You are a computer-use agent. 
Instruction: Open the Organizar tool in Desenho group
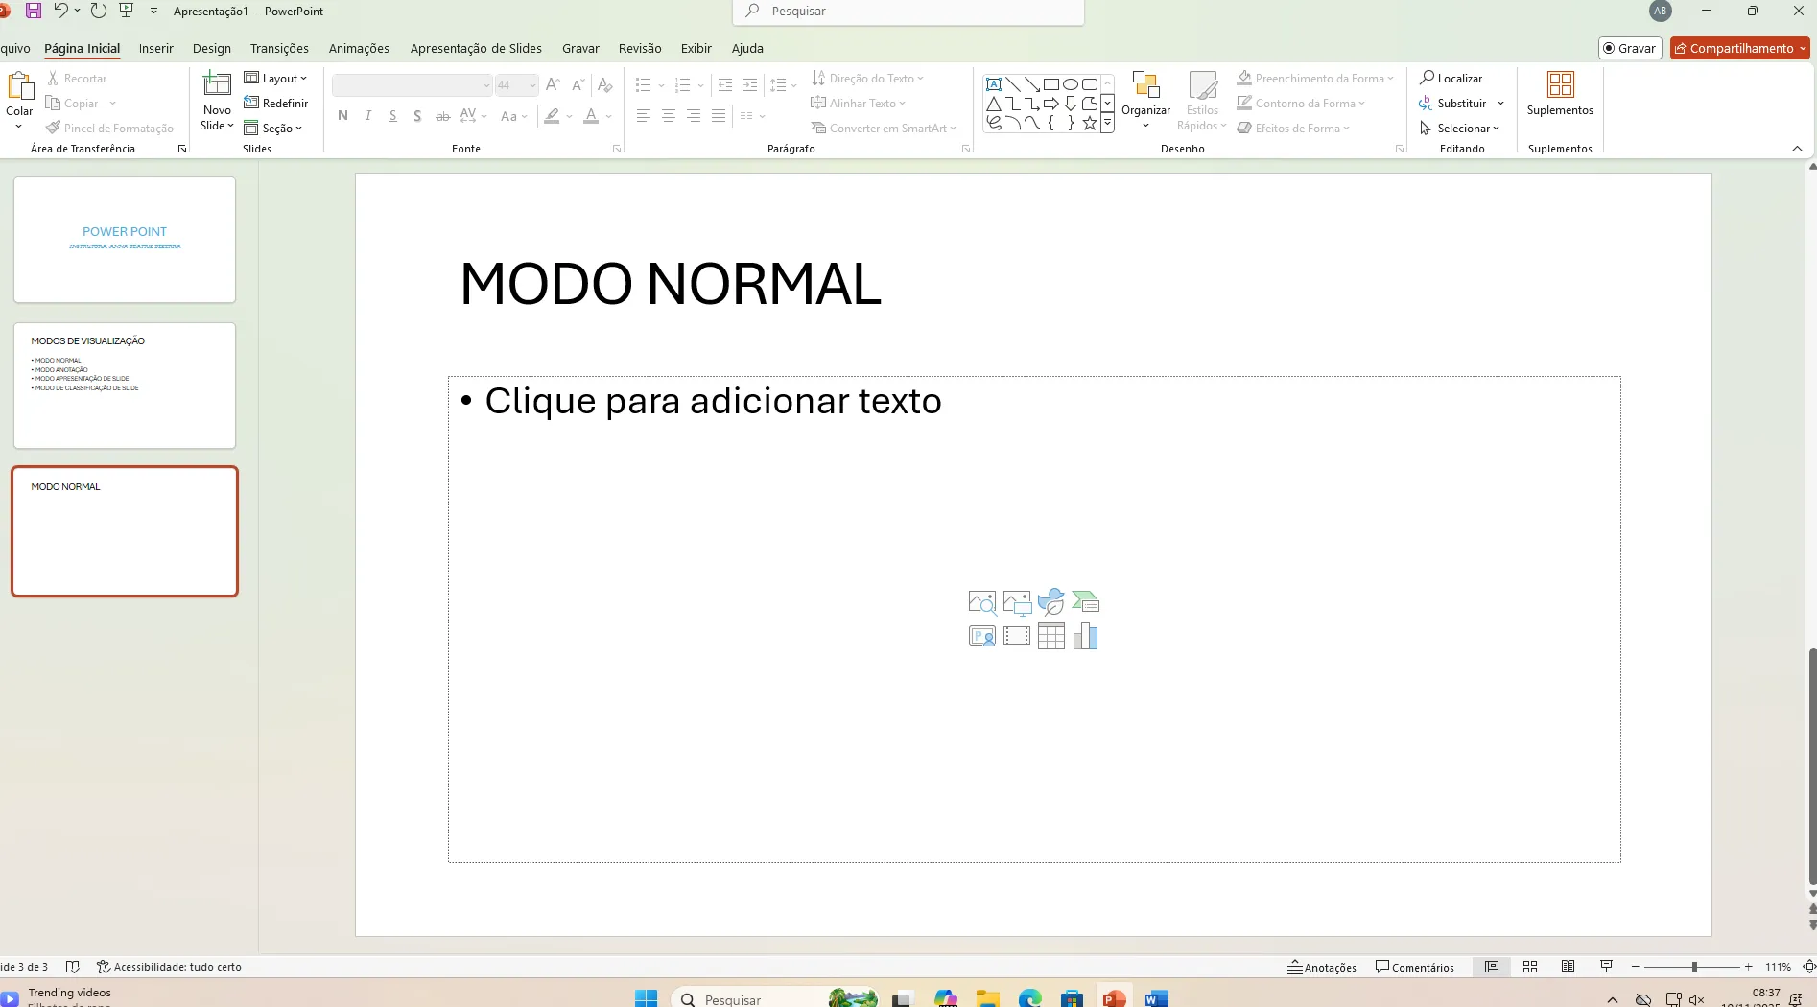point(1145,101)
